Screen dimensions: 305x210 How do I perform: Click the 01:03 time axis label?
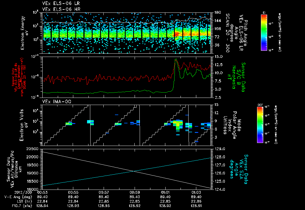[196, 192]
